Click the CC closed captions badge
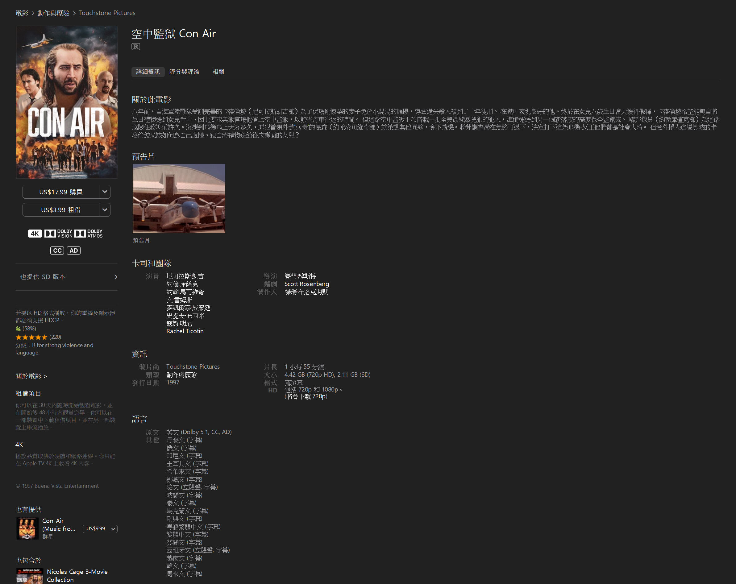The height and width of the screenshot is (584, 736). 57,251
